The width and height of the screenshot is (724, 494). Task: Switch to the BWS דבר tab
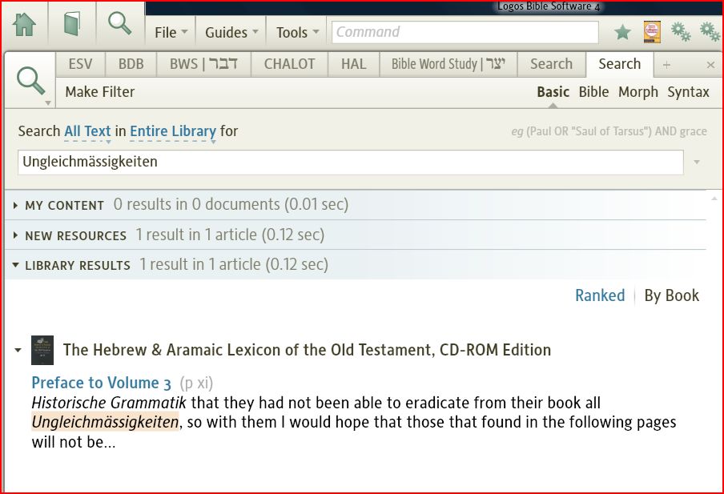203,64
